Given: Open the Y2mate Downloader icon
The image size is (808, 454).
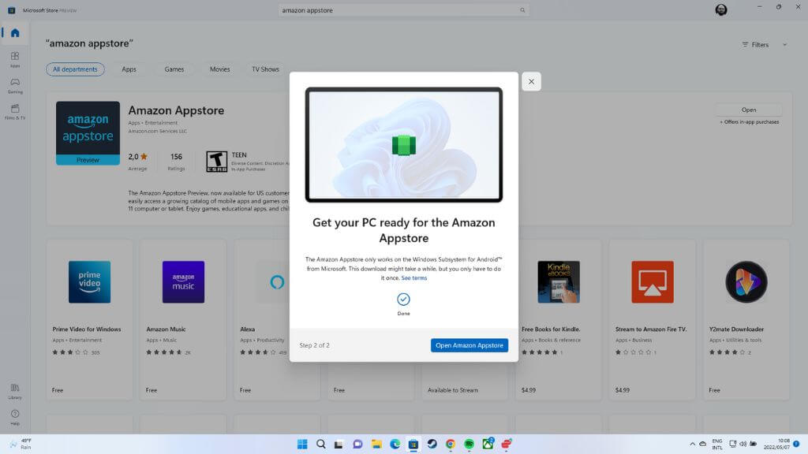Looking at the screenshot, I should point(746,281).
